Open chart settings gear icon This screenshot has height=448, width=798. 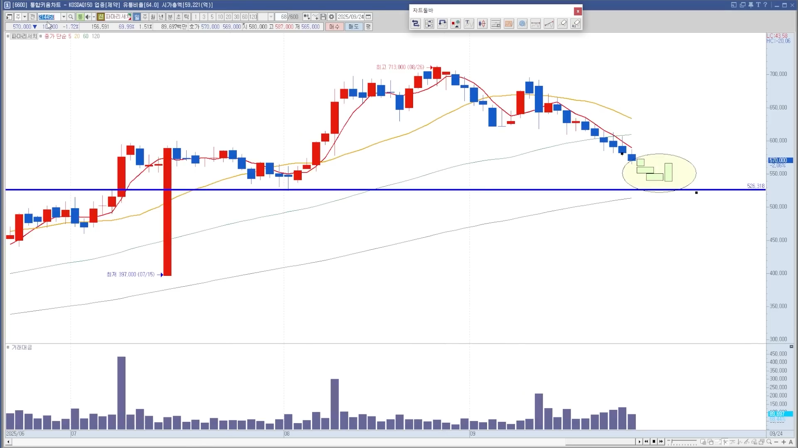(331, 17)
